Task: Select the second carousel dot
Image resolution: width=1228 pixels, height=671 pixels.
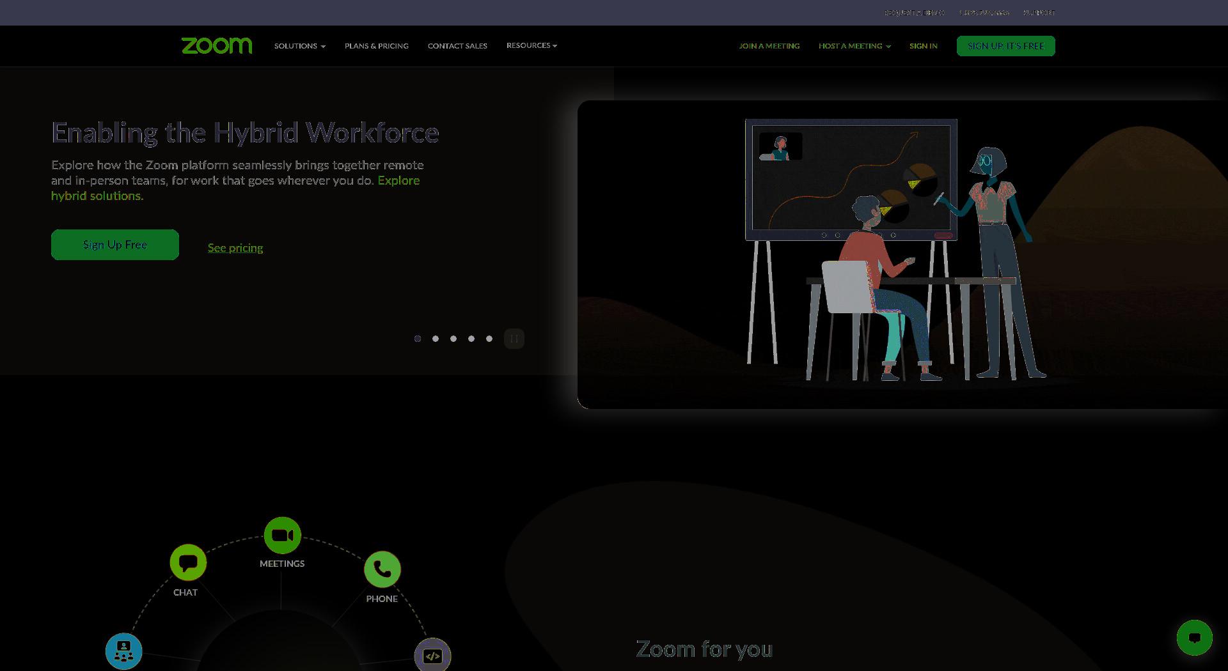Action: pos(436,339)
